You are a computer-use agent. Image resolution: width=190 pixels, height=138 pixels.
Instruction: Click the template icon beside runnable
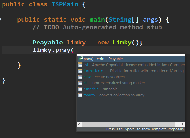pyautogui.click(x=80, y=89)
